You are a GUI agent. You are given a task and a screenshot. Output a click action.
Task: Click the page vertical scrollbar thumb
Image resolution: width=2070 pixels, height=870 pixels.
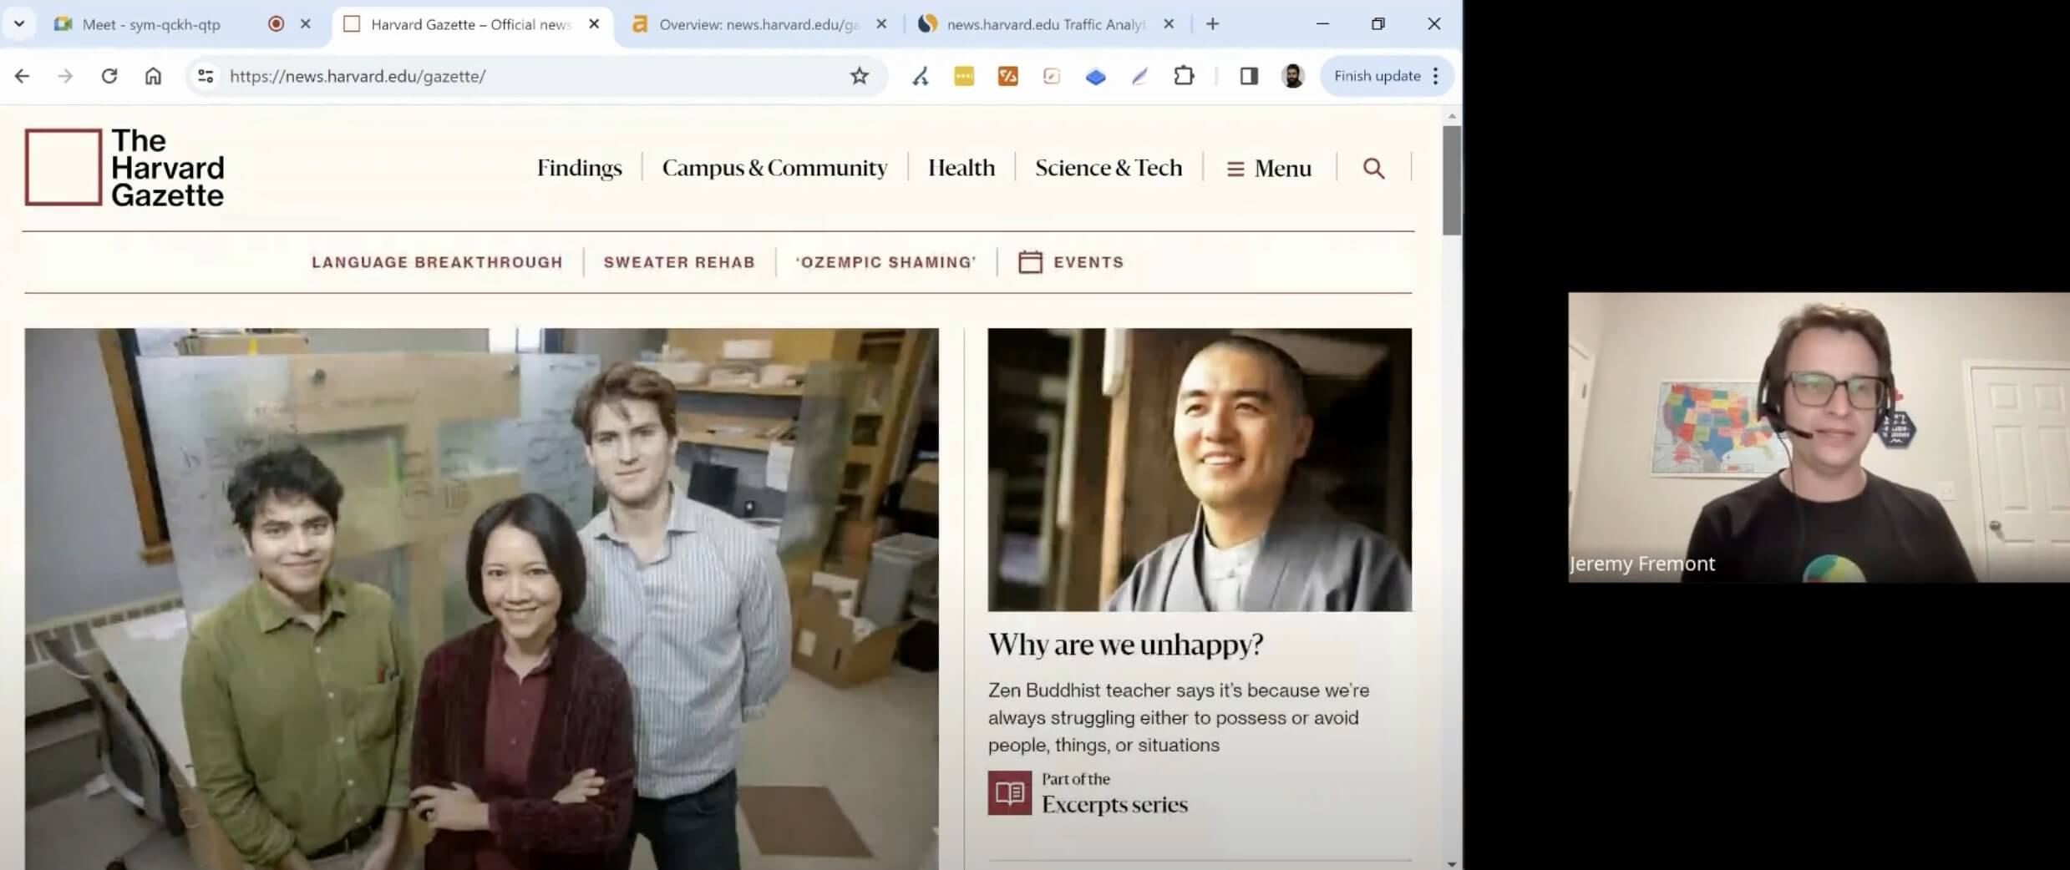(1452, 180)
